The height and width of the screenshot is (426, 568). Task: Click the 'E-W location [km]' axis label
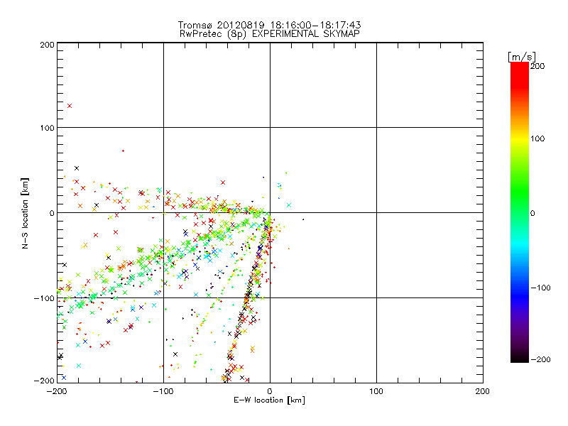(269, 400)
